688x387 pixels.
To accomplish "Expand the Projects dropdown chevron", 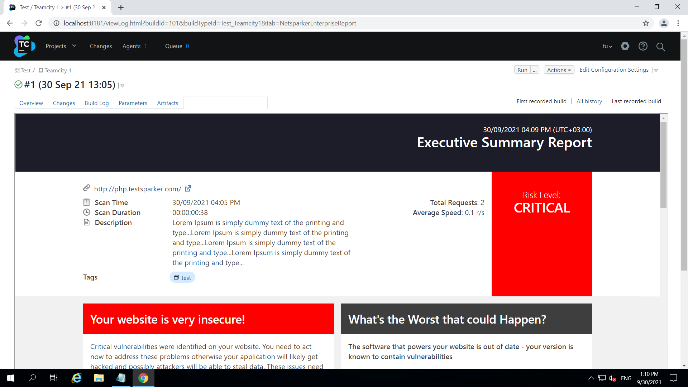I will [x=74, y=46].
